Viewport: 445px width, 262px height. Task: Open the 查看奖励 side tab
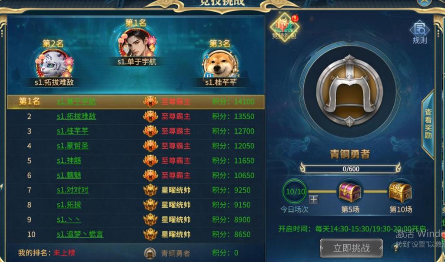[428, 124]
